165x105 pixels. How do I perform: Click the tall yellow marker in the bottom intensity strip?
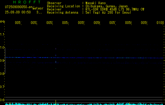point(56,102)
